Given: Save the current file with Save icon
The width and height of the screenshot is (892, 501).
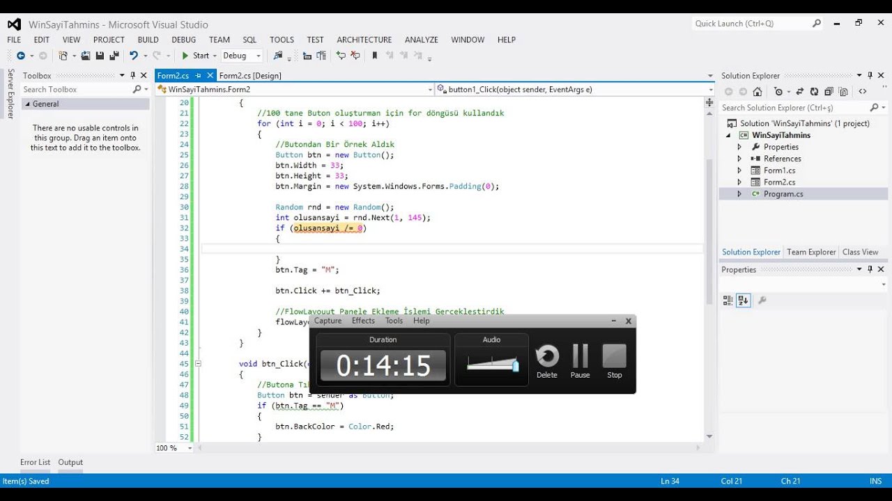Looking at the screenshot, I should pyautogui.click(x=100, y=56).
